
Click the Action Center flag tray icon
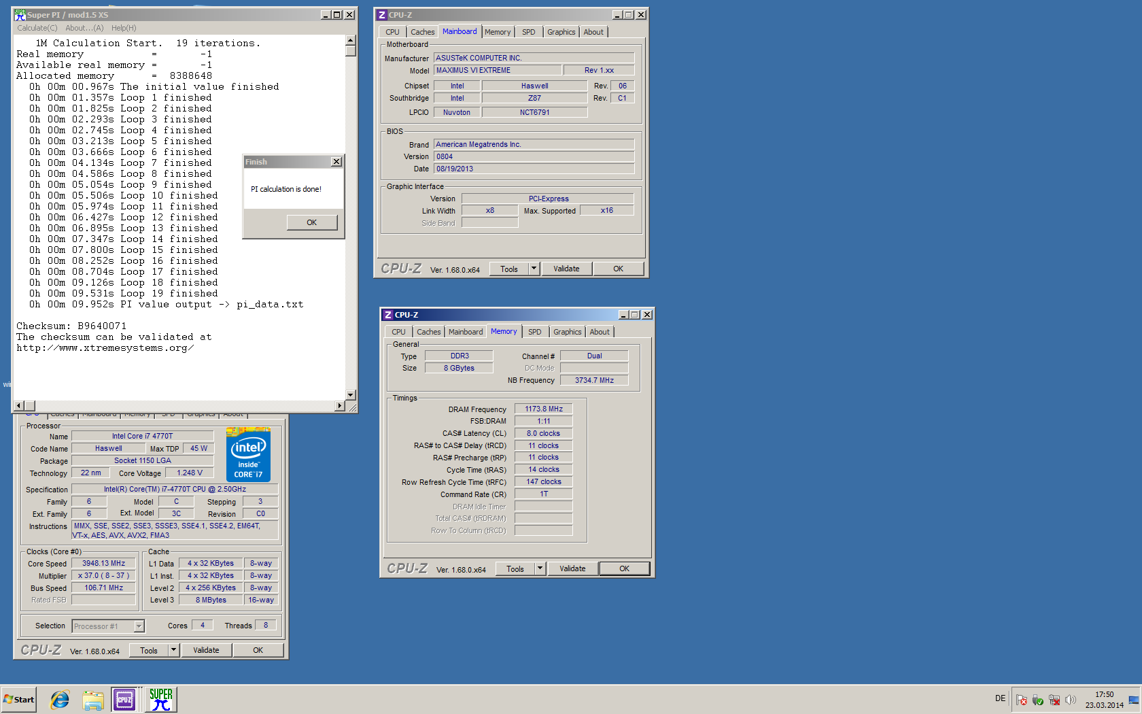[x=1021, y=700]
